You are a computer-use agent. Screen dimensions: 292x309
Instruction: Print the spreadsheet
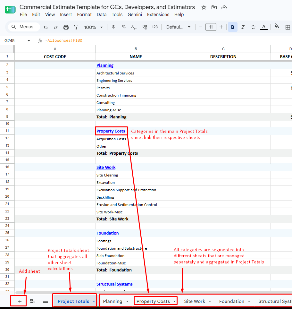click(x=66, y=27)
